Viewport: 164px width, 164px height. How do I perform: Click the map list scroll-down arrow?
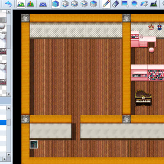tap(9, 155)
